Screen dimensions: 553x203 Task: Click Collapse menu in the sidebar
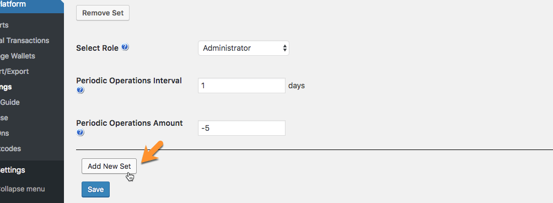pyautogui.click(x=22, y=189)
